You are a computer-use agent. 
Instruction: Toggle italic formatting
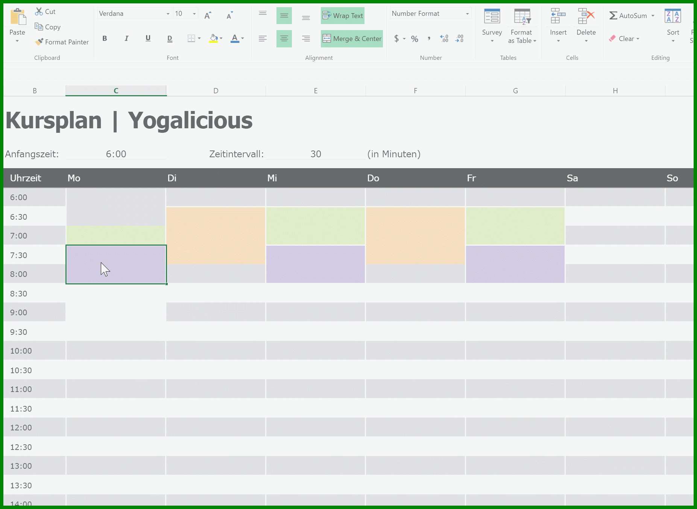(x=126, y=38)
